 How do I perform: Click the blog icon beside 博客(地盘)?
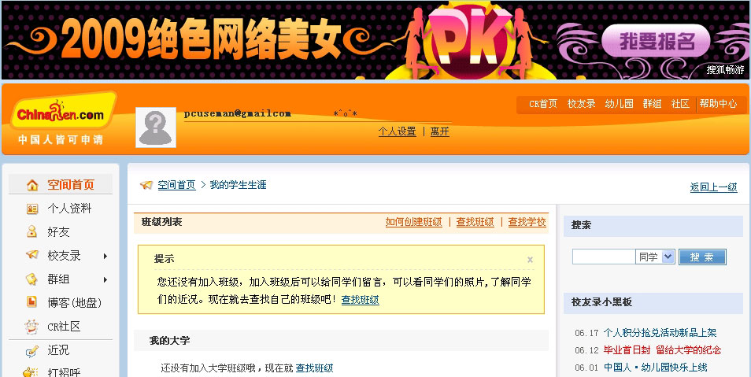pyautogui.click(x=31, y=301)
